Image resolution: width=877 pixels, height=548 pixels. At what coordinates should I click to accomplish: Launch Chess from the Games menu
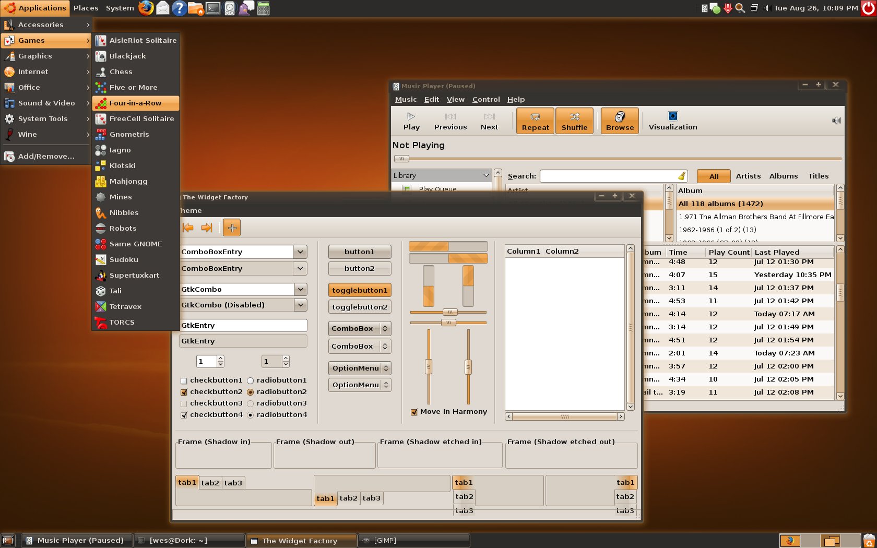coord(136,72)
